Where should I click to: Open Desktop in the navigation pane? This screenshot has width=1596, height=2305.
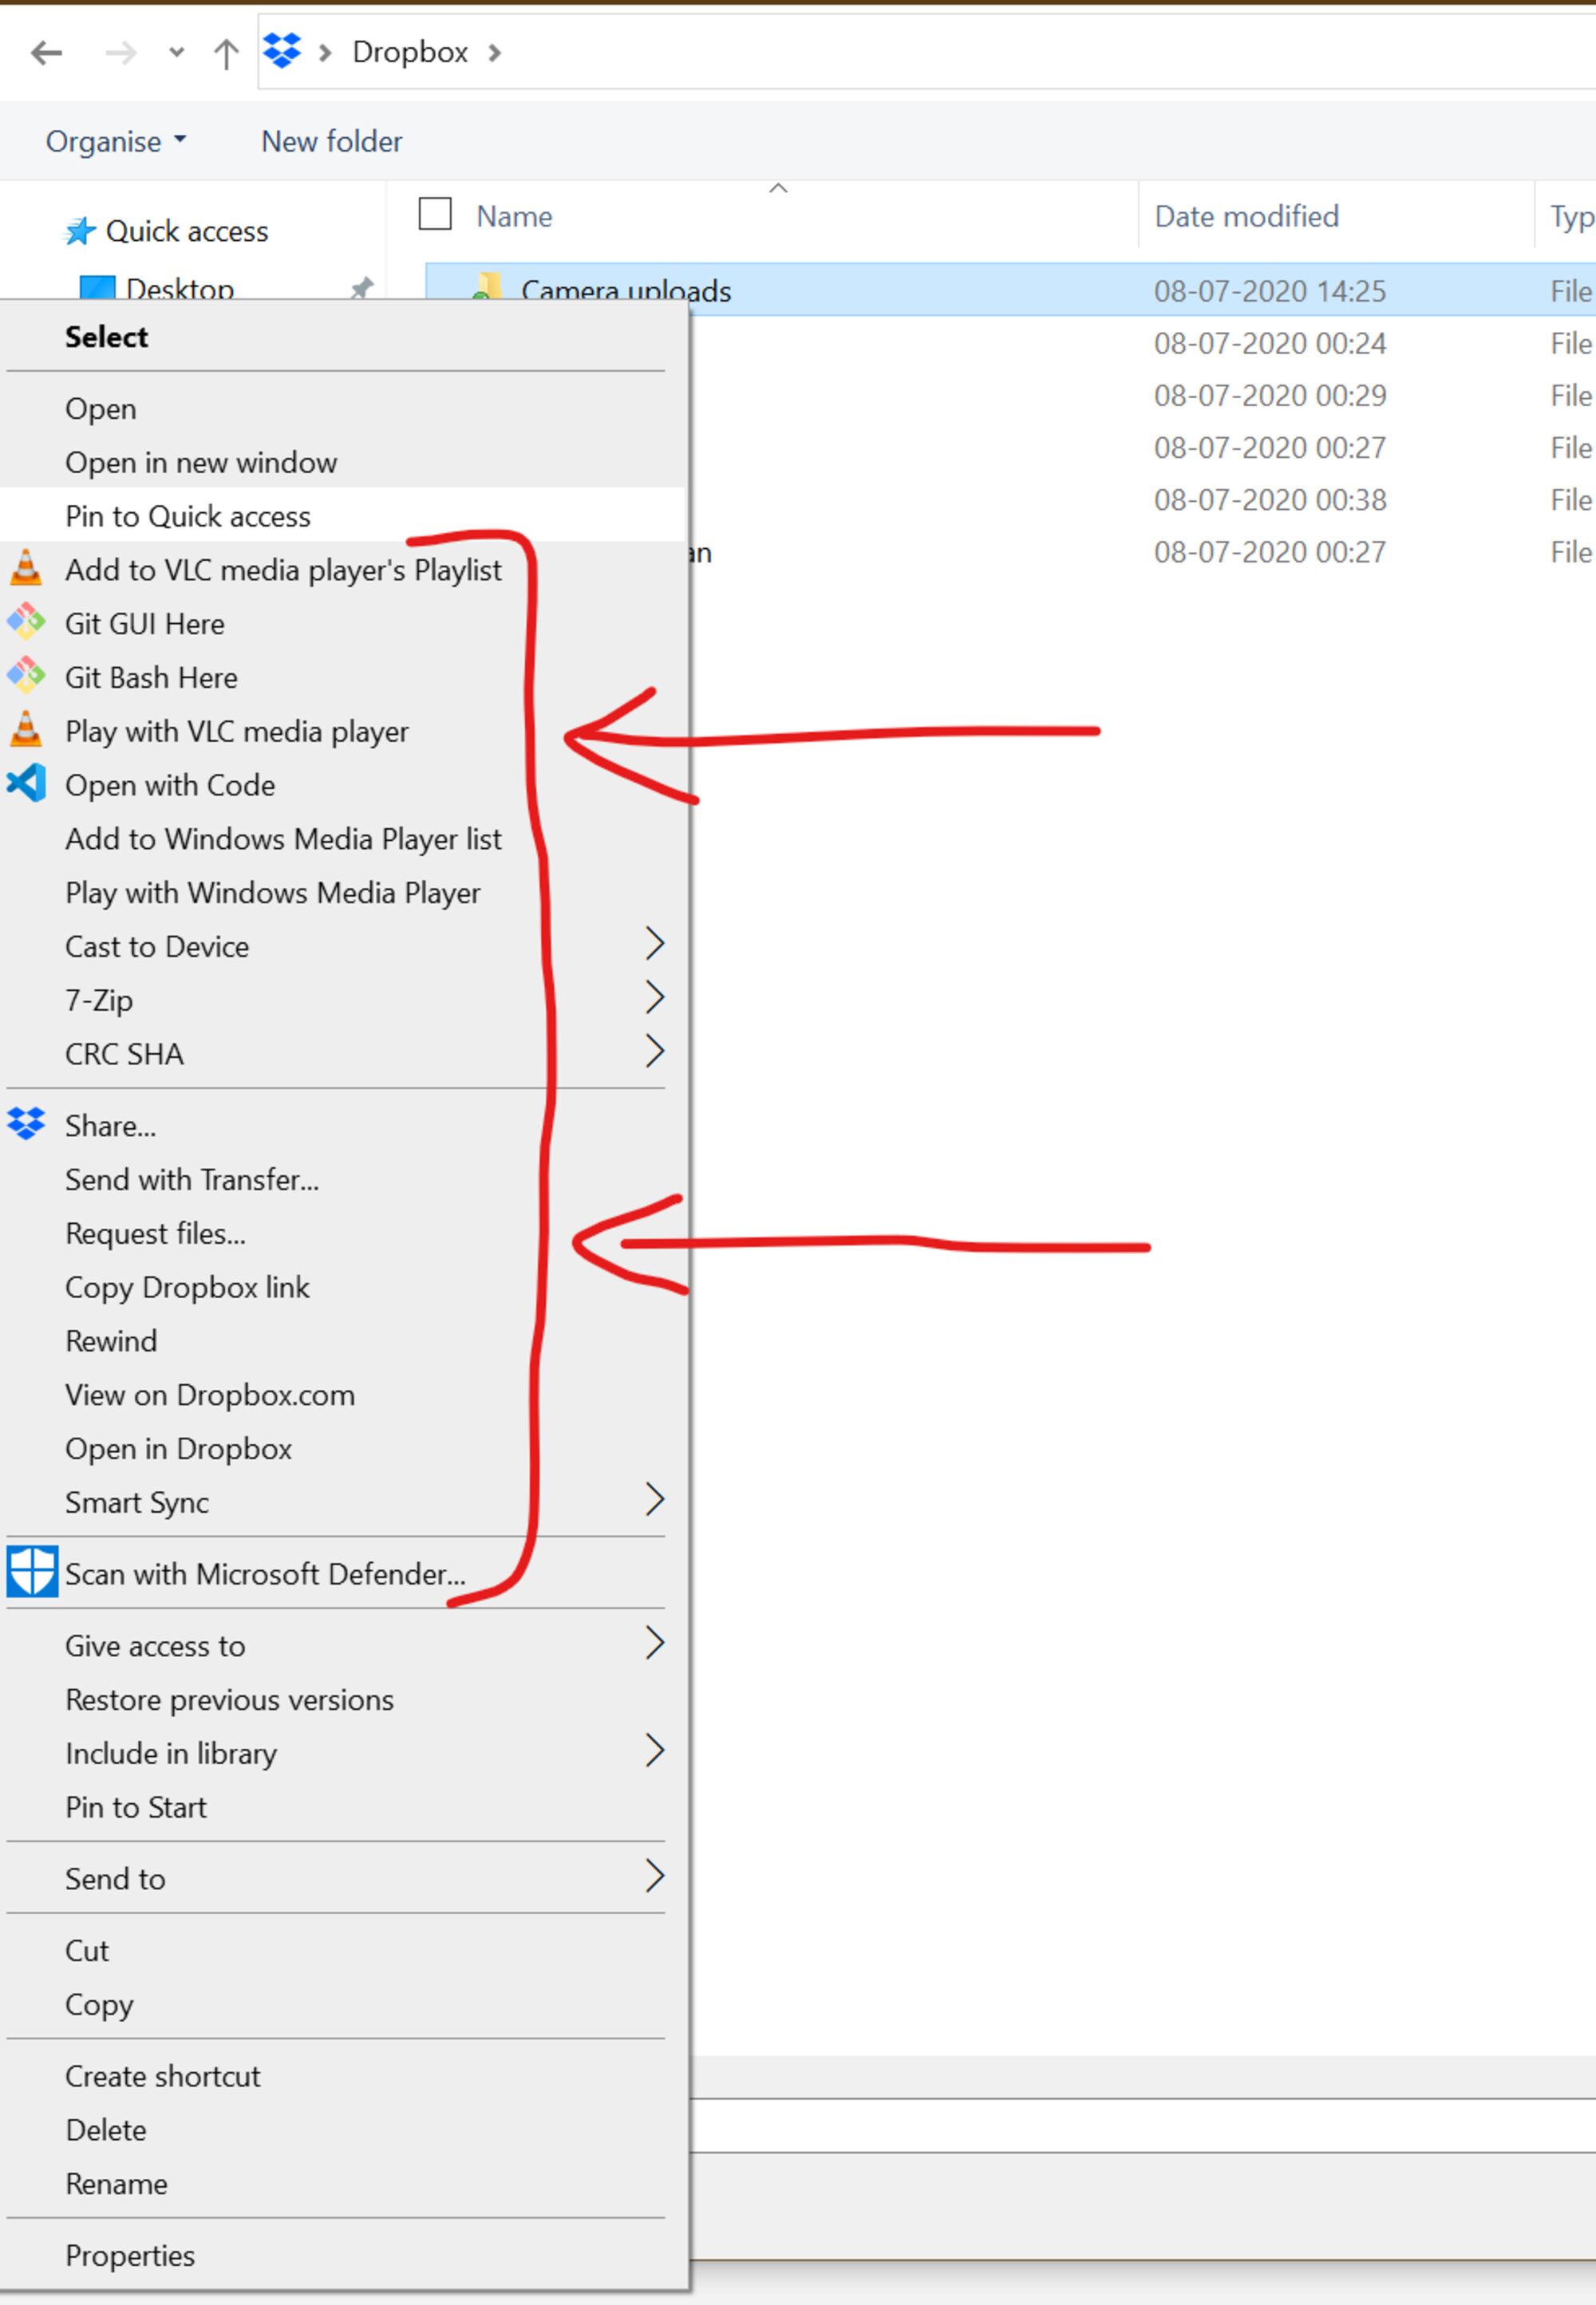[180, 289]
